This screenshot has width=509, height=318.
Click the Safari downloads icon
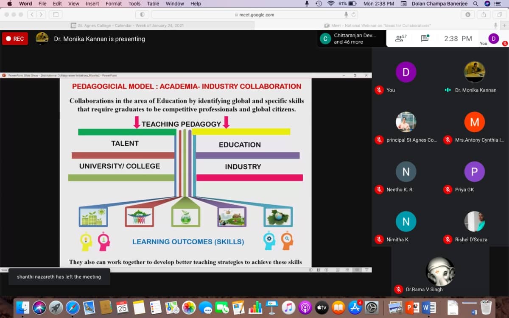coord(468,14)
